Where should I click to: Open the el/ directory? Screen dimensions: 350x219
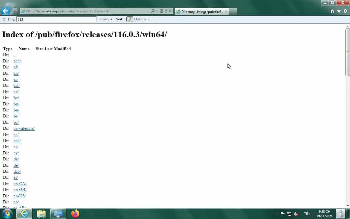(x=16, y=177)
